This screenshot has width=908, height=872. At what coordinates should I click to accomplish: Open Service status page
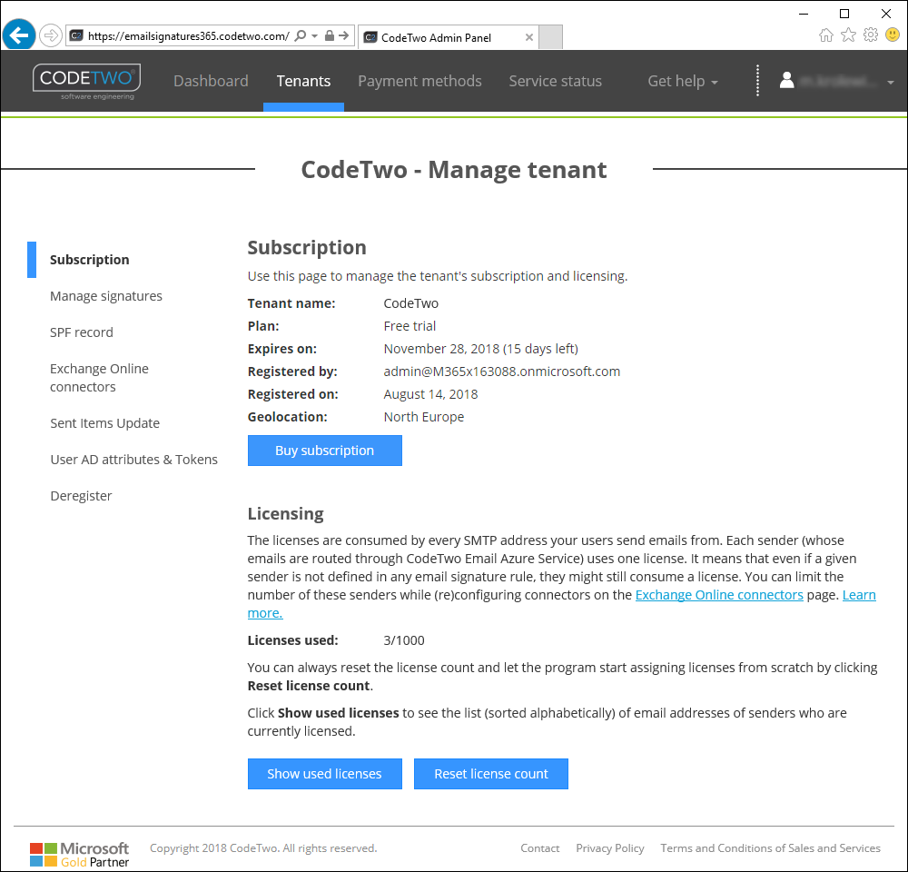point(556,81)
